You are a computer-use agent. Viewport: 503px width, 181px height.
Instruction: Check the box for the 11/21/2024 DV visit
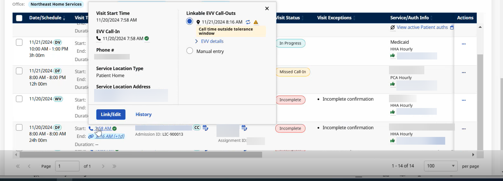[x=19, y=42]
